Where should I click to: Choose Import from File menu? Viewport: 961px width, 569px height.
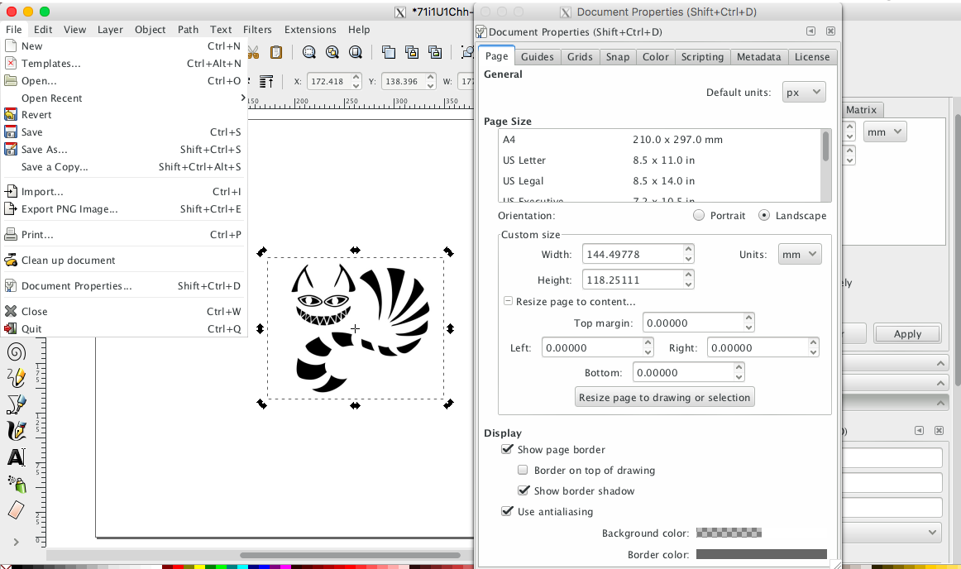click(x=124, y=191)
